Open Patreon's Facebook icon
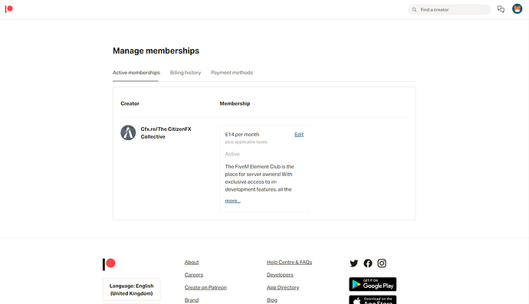Screen dimensions: 529x304 [368, 263]
